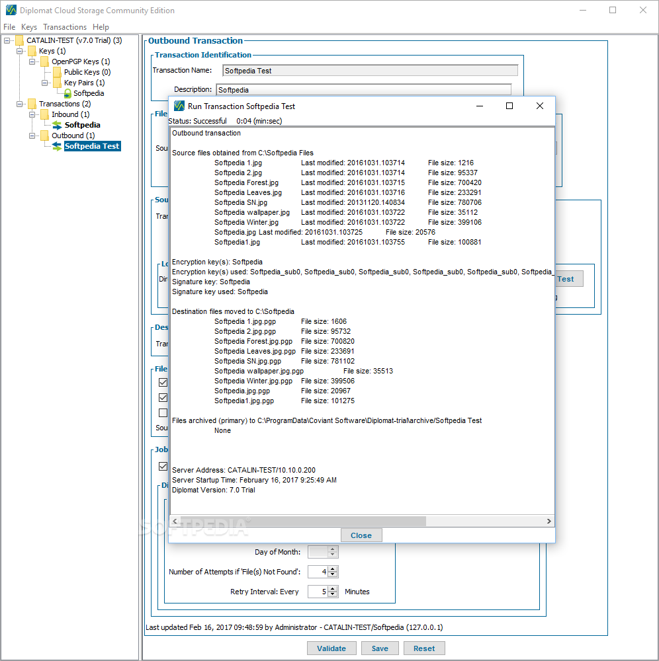The image size is (659, 661).
Task: Select Softpedia Test in the tree
Action: click(x=92, y=146)
